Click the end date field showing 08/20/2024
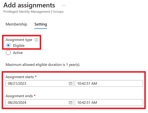Screen dimensions: 148x113 coord(40,102)
